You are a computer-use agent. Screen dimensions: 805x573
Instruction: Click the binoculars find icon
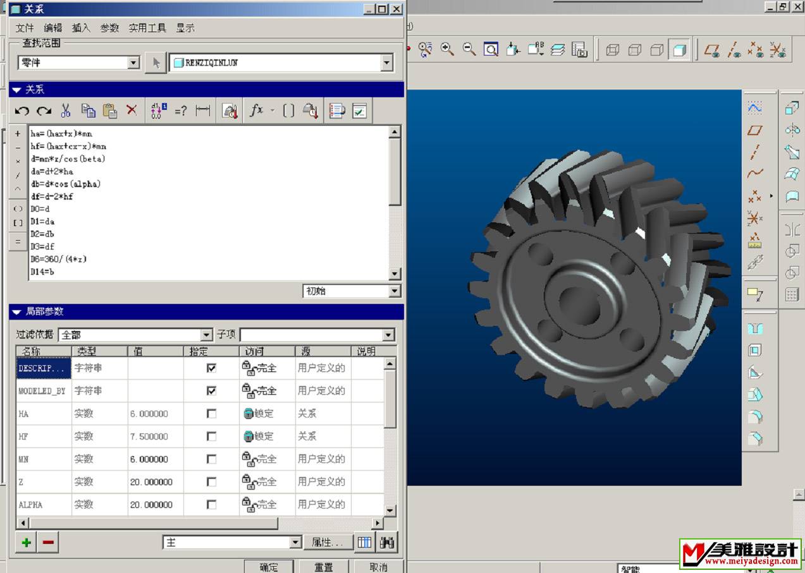pyautogui.click(x=387, y=543)
